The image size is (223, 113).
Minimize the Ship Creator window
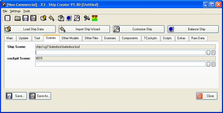(x=206, y=5)
